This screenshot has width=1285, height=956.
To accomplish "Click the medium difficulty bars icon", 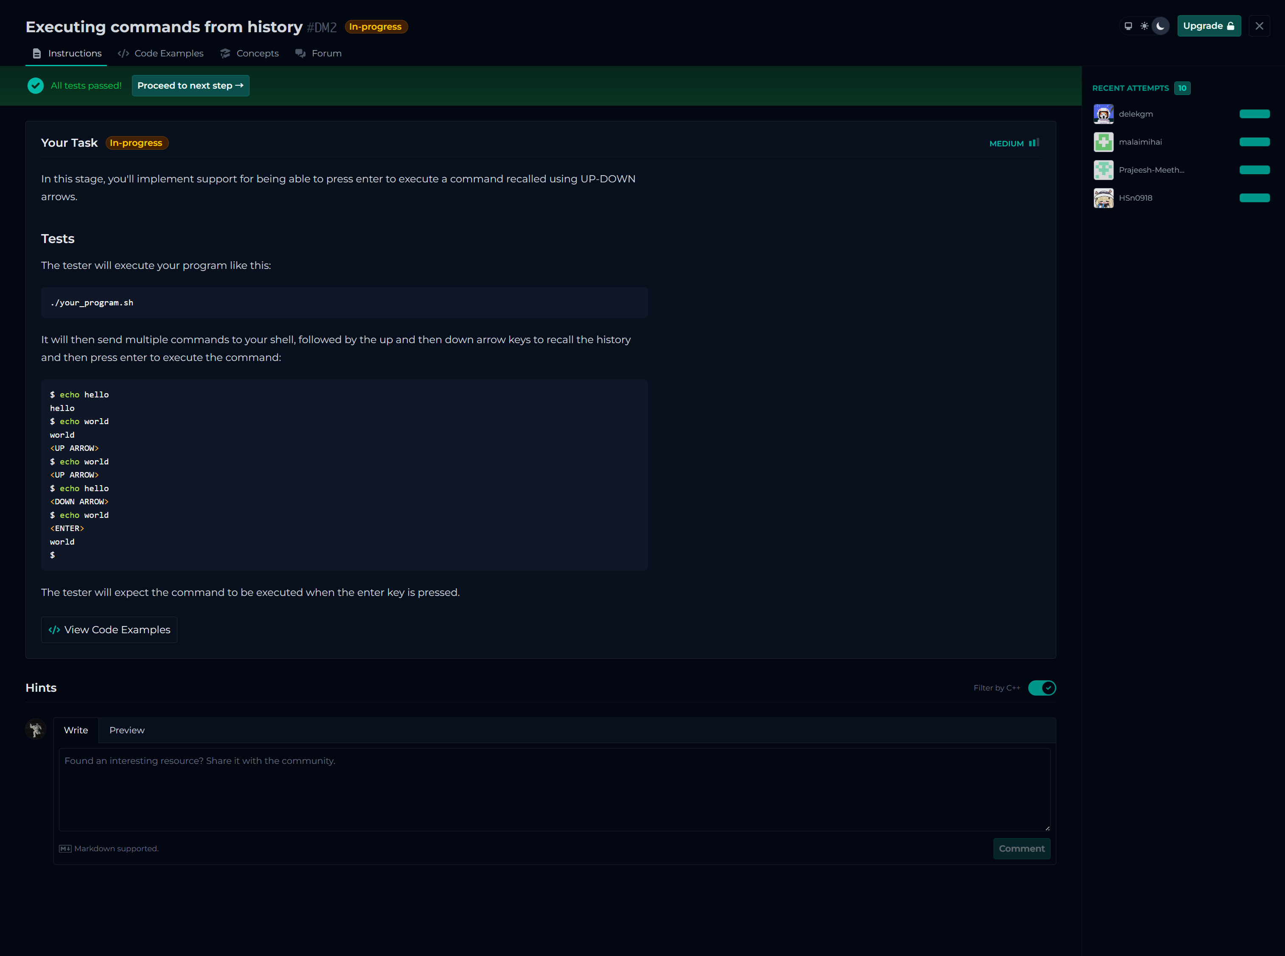I will coord(1034,143).
